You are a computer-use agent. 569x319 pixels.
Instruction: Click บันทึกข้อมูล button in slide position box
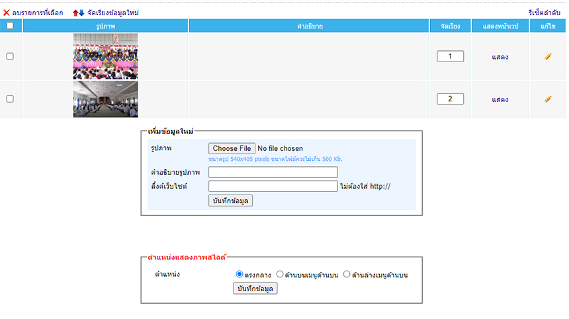coord(255,289)
